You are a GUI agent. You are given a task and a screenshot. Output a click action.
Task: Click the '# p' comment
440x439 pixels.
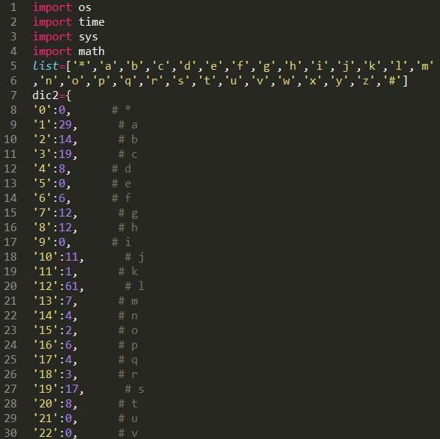[x=128, y=345]
